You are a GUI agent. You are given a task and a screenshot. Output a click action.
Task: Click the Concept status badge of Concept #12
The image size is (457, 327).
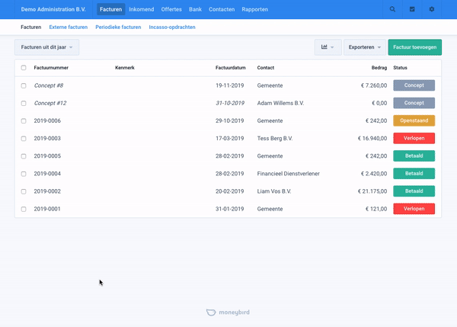pos(414,103)
